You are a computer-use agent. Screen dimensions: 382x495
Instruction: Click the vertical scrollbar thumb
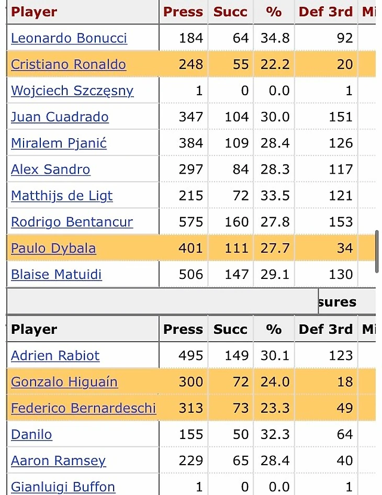(x=377, y=252)
